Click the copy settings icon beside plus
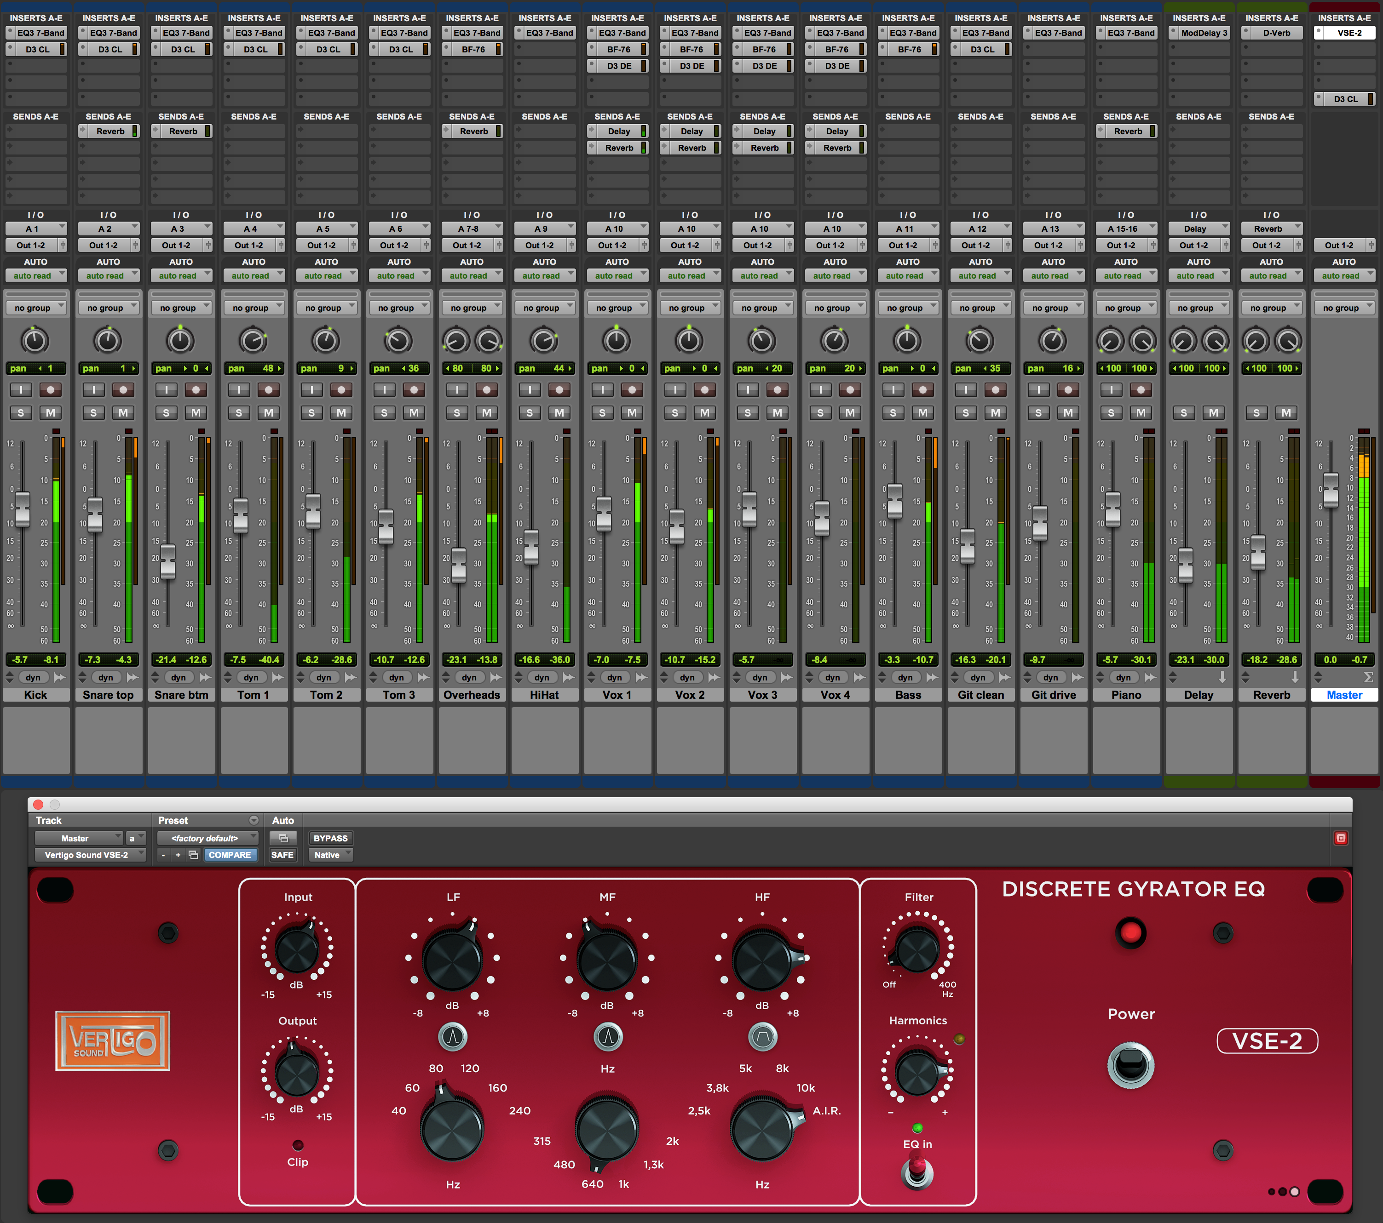Viewport: 1383px width, 1223px height. point(193,855)
